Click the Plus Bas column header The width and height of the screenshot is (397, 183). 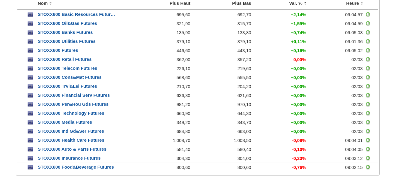pos(242,3)
